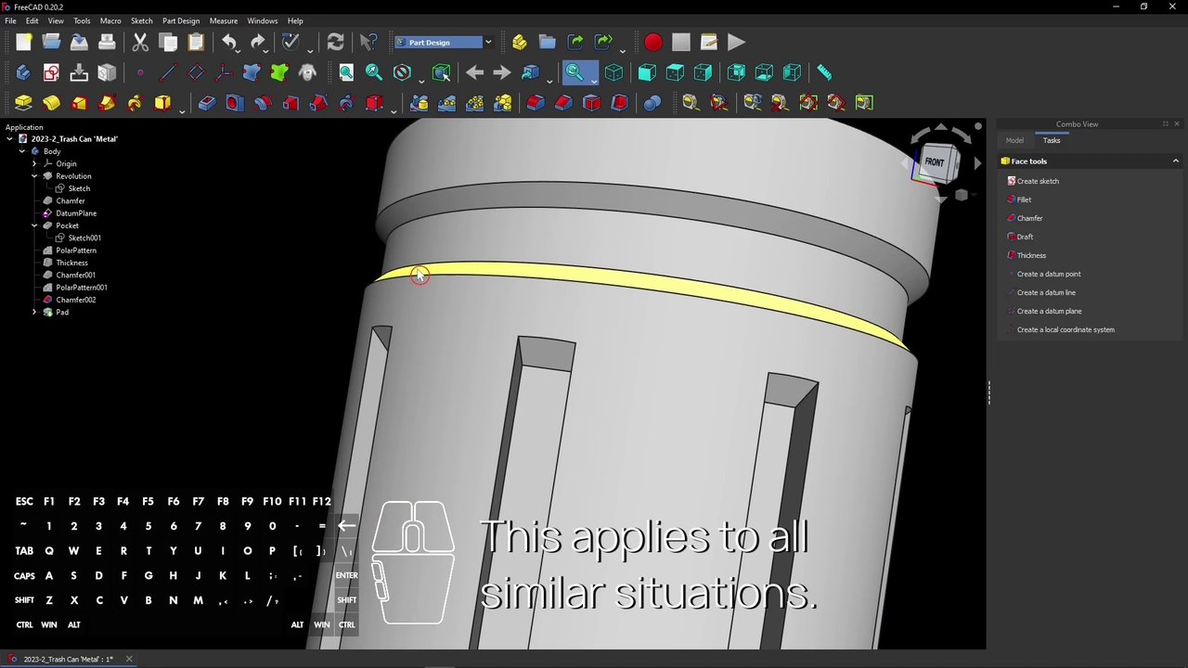1188x668 pixels.
Task: Go forward with the right arrow icon
Action: (502, 72)
